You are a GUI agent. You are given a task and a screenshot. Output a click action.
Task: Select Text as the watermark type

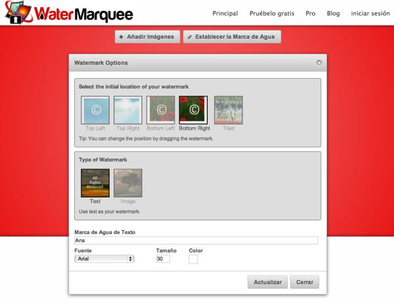(x=95, y=183)
